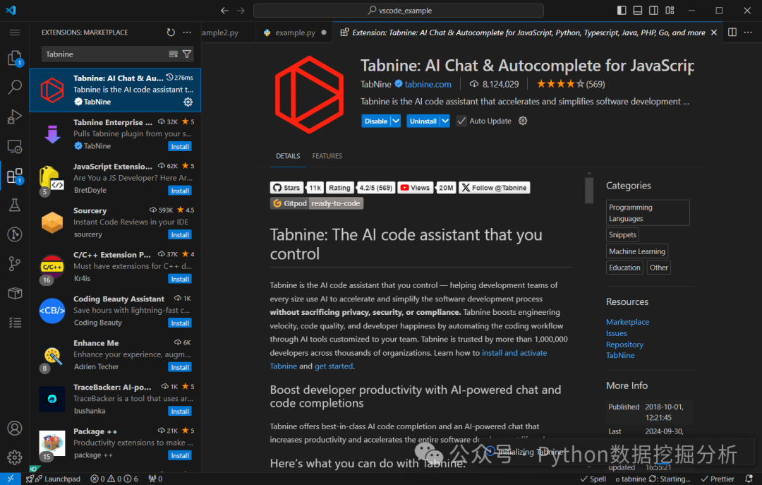Close the Tabnine extension tab
This screenshot has width=762, height=485.
click(x=714, y=32)
